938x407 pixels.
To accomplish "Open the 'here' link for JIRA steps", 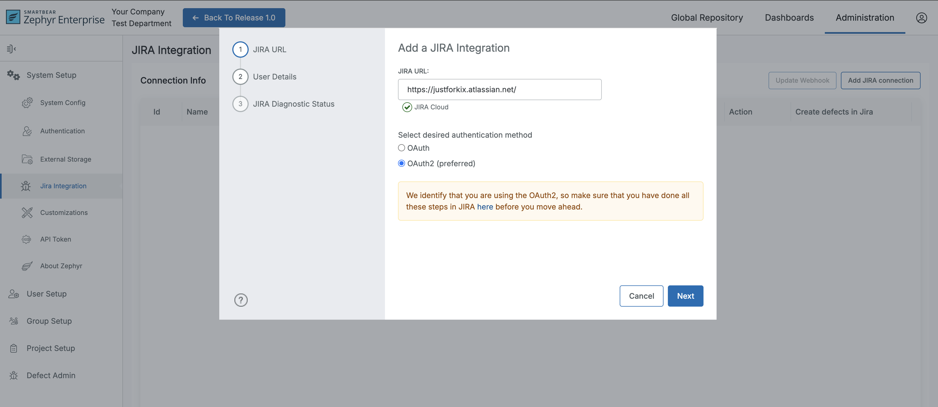I will point(485,207).
